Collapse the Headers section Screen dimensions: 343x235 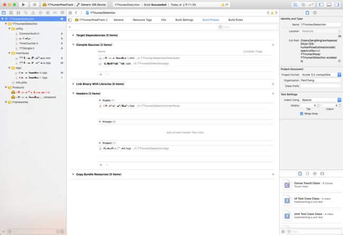73,93
